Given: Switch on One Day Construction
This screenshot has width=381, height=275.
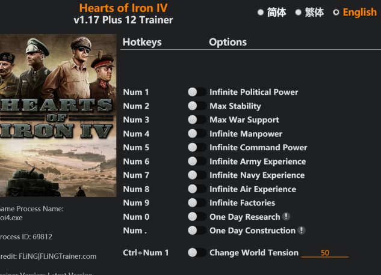Looking at the screenshot, I should coord(197,230).
